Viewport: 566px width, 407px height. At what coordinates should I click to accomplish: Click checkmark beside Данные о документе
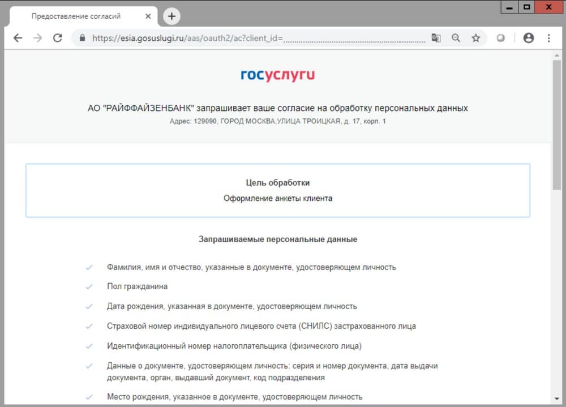[89, 366]
